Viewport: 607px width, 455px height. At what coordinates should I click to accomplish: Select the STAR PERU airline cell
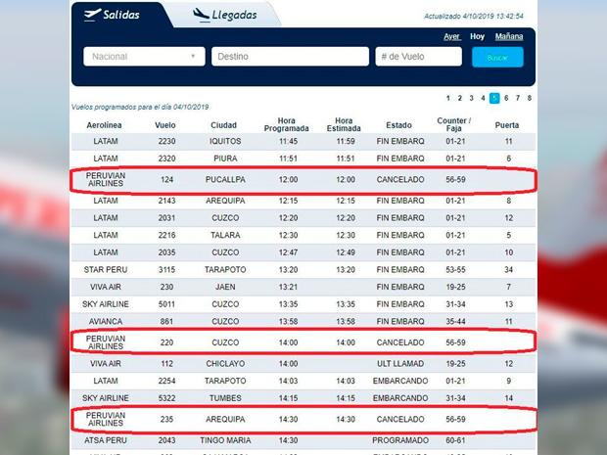point(106,270)
